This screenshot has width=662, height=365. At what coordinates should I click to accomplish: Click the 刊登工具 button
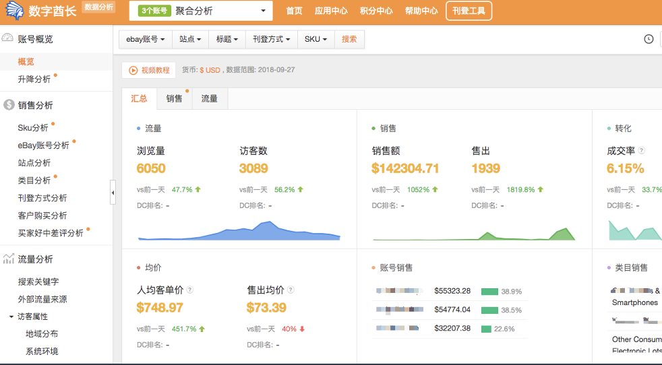(x=469, y=11)
